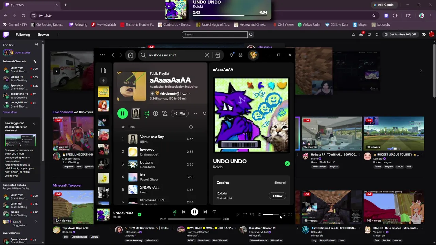Collapse Your Library in Spotify
This screenshot has width=436, height=245.
pos(104,70)
